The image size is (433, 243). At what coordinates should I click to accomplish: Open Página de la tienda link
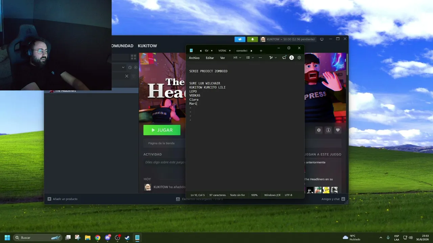[x=161, y=143]
